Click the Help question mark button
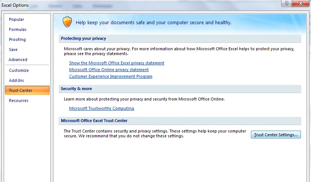 pyautogui.click(x=287, y=3)
